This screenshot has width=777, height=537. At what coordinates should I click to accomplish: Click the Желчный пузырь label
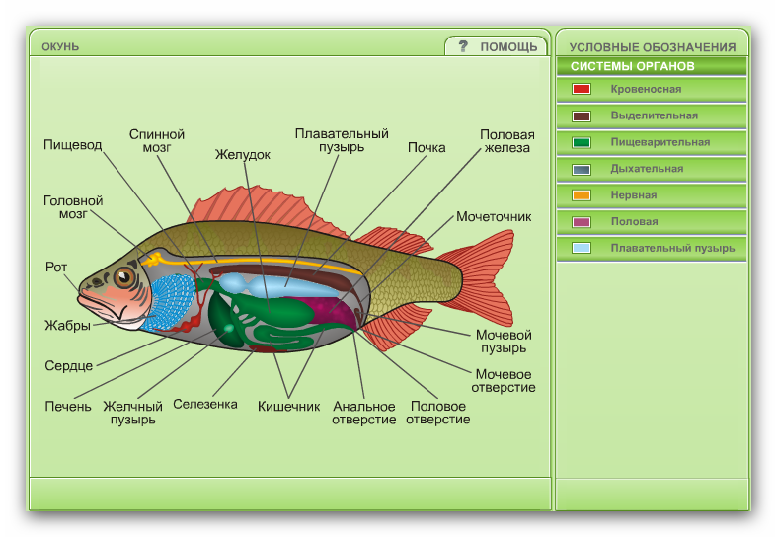point(133,413)
